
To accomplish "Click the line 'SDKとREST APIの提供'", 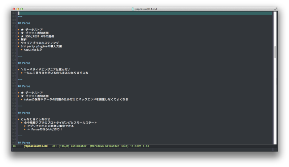I will coord(40,36).
